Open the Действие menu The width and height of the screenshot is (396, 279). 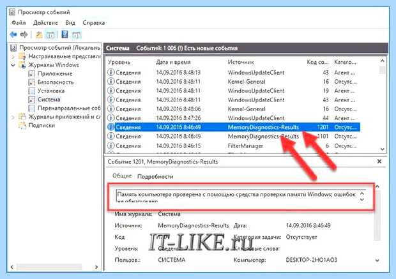(x=45, y=23)
